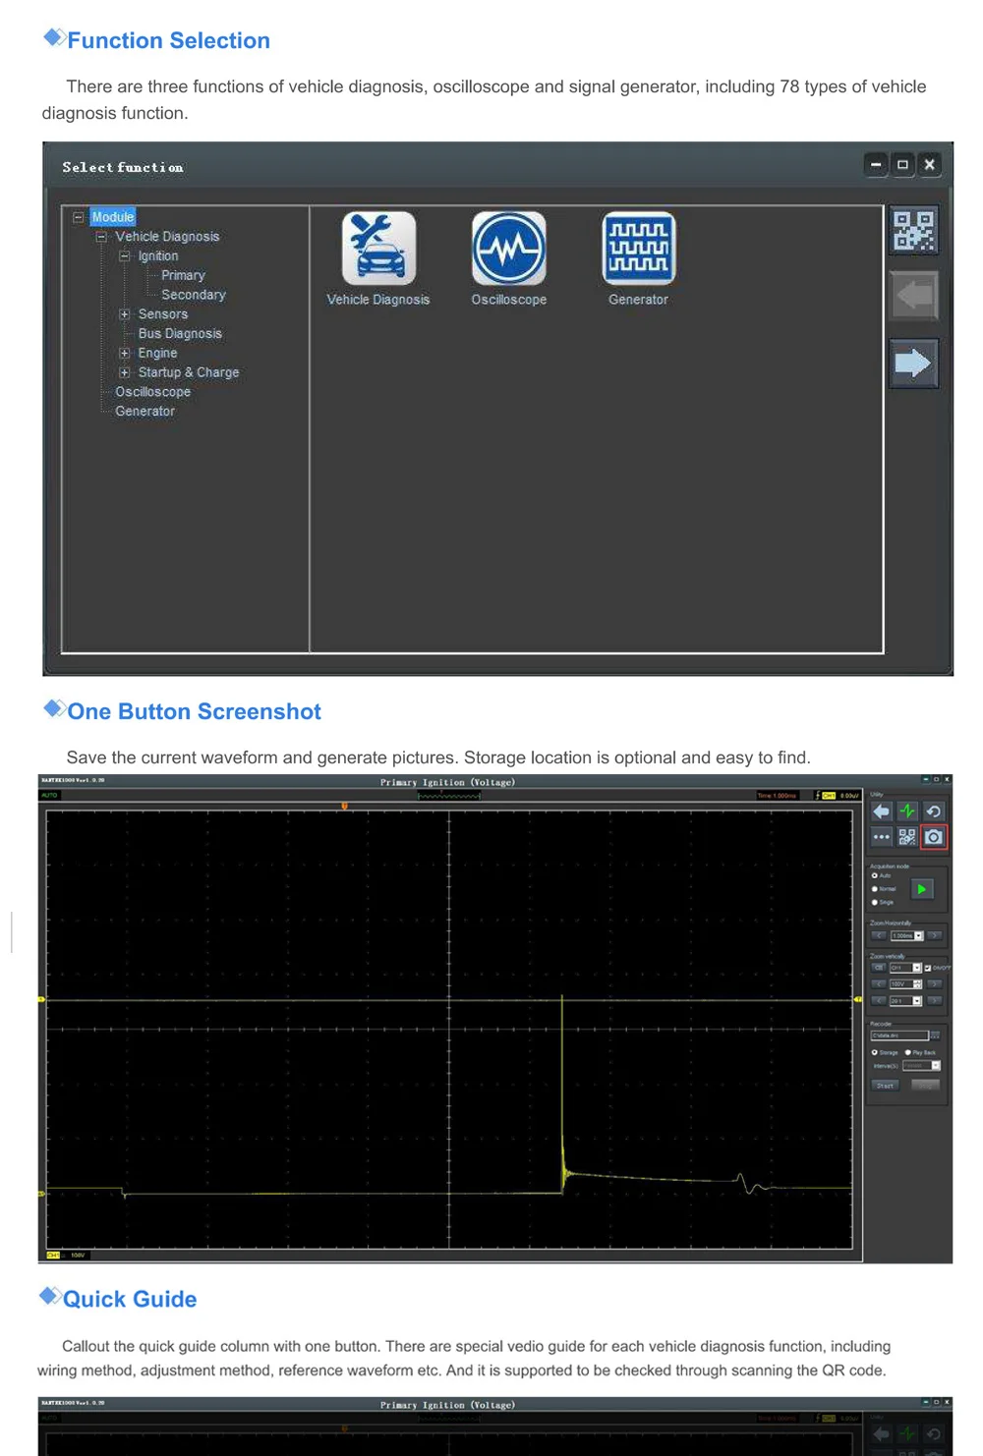Open the Oscilloscope function icon
This screenshot has width=983, height=1456.
coord(508,249)
